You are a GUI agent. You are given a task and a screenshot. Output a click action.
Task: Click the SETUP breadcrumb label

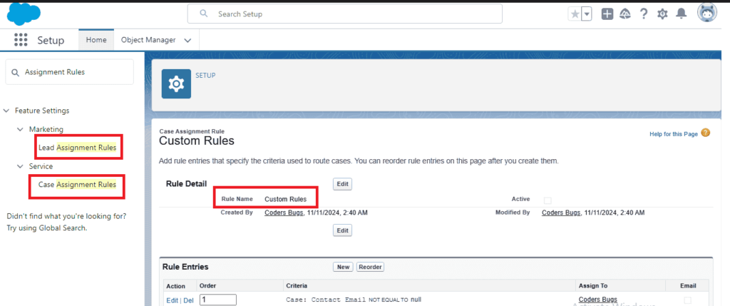click(x=205, y=75)
